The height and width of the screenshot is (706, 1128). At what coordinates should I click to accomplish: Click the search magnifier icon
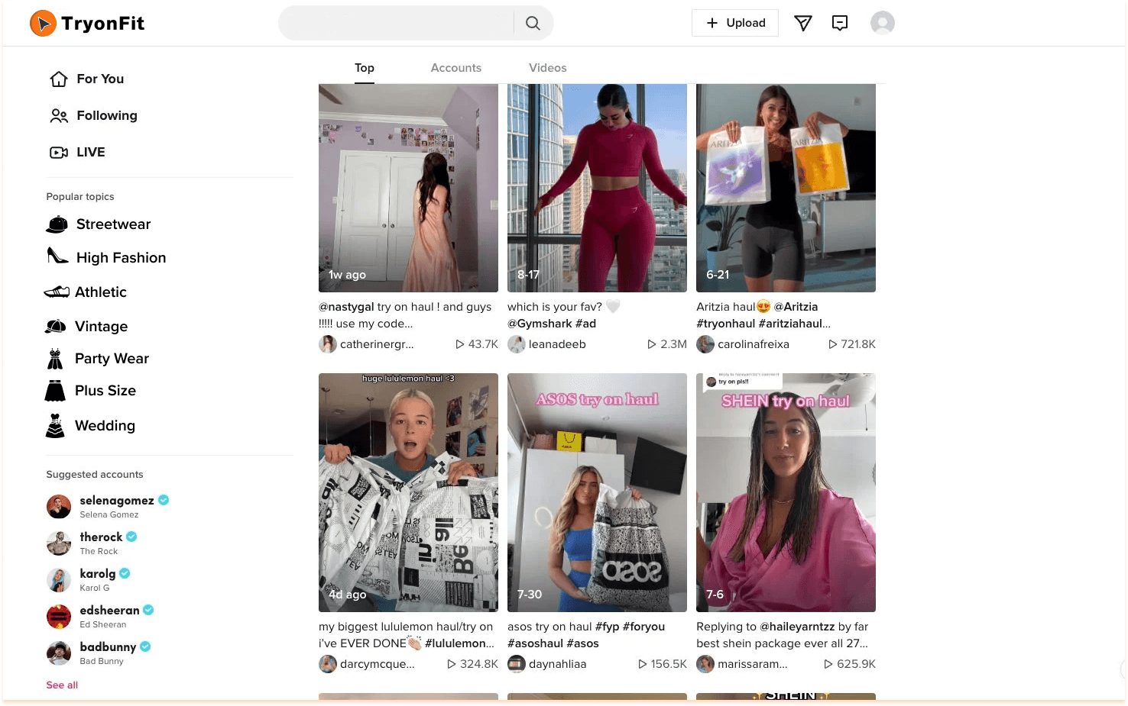(x=533, y=24)
